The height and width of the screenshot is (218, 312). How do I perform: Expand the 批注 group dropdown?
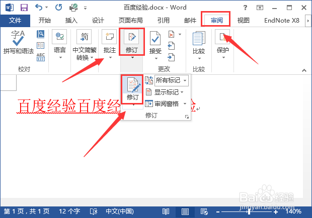pyautogui.click(x=110, y=45)
